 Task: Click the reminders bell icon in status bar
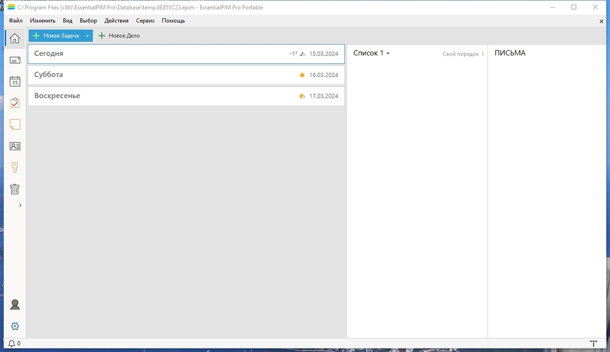click(x=12, y=344)
